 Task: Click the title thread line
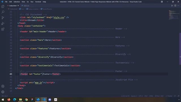(x=32, y=20)
